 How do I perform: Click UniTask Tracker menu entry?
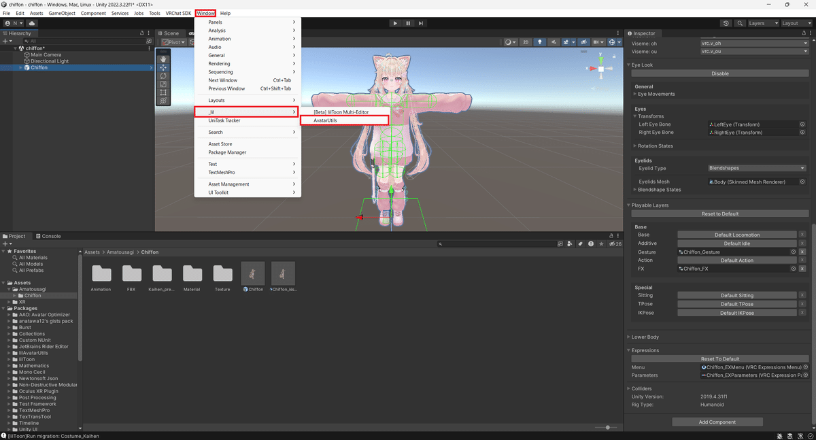click(224, 120)
